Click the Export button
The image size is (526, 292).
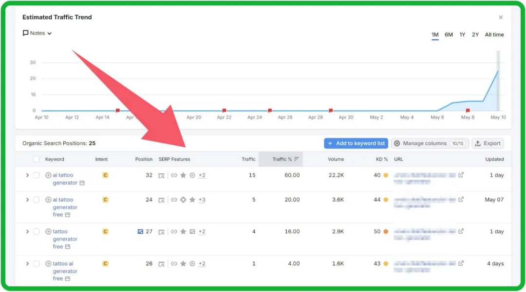click(488, 143)
